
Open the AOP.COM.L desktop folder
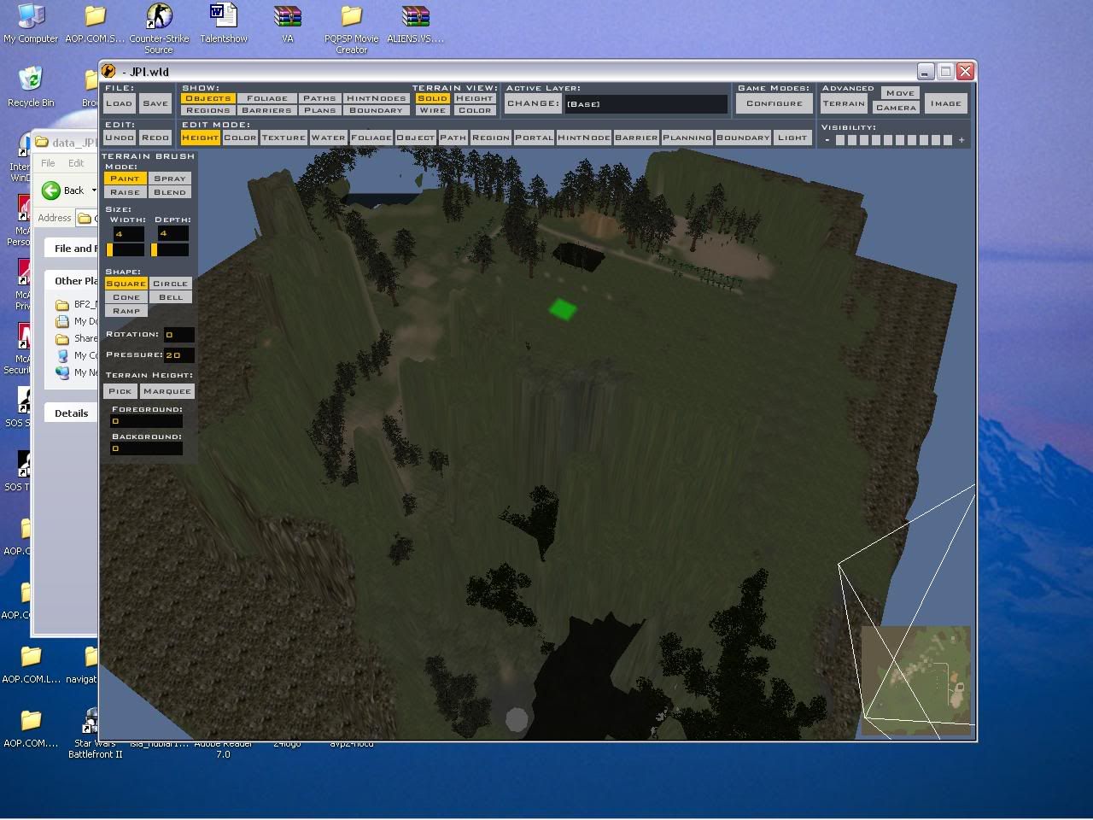(31, 665)
